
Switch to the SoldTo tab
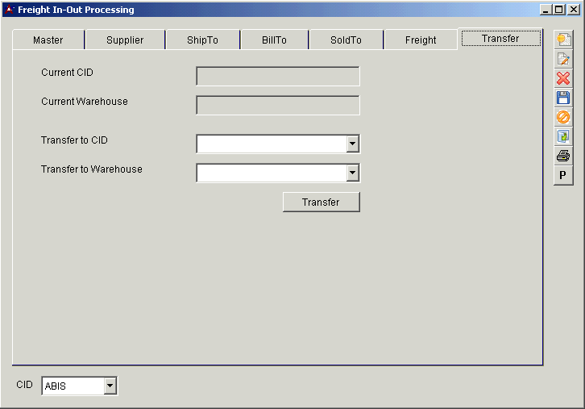(x=346, y=40)
